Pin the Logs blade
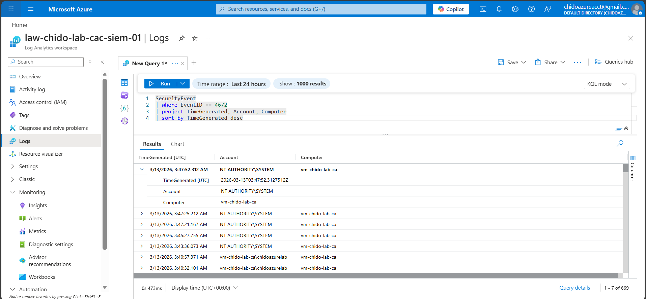The height and width of the screenshot is (299, 646). tap(182, 38)
